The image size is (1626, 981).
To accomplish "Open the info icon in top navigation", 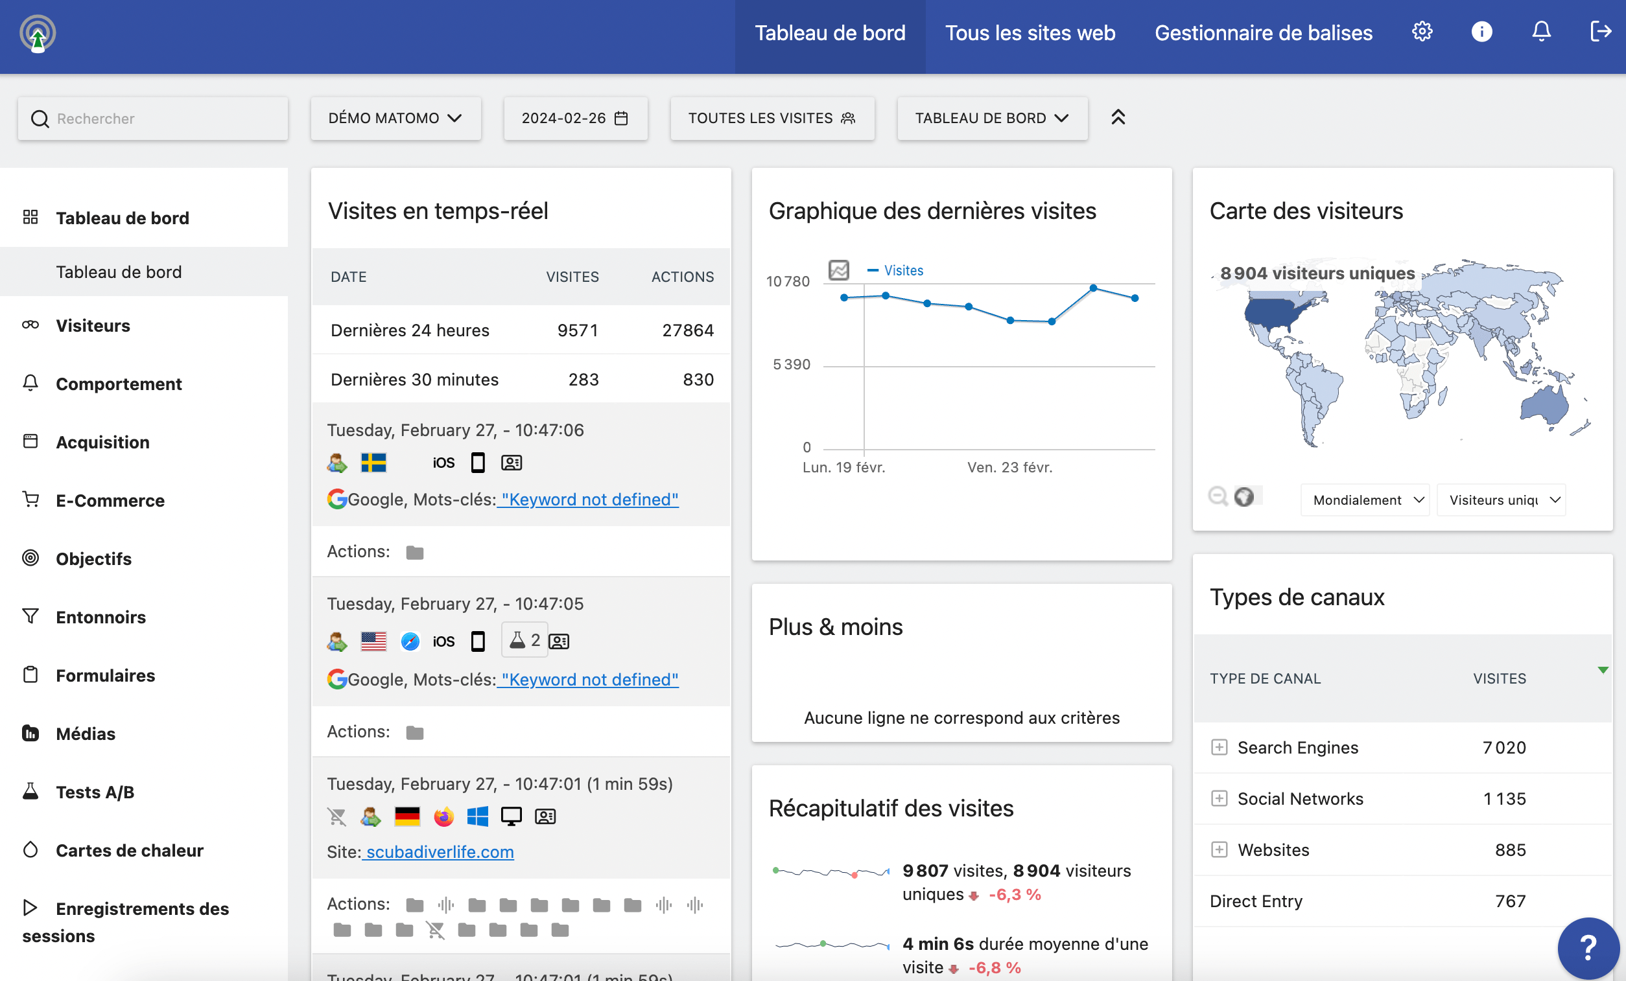I will point(1481,31).
